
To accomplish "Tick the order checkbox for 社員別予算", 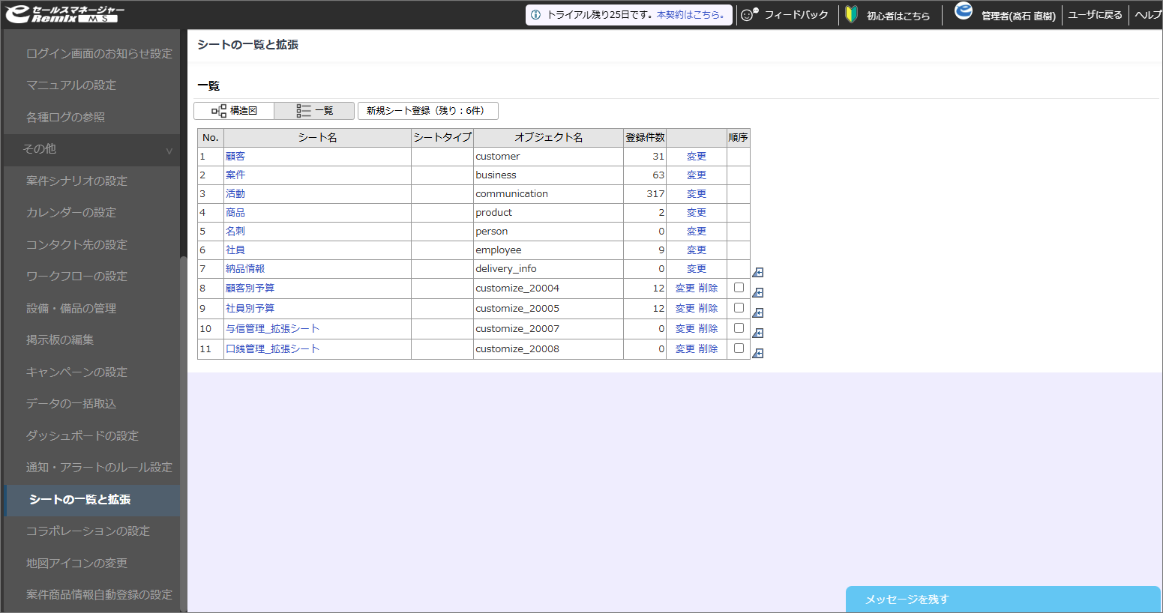I will [x=739, y=308].
